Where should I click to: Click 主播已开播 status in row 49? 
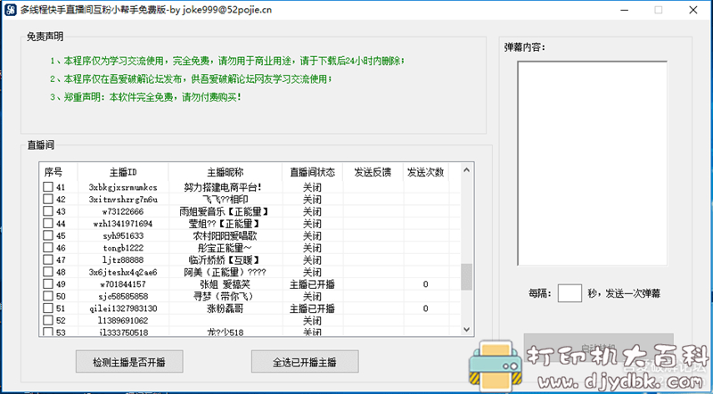(x=313, y=284)
